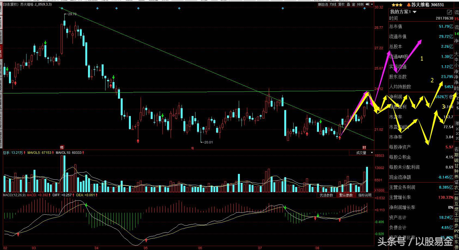Click the 负债合计 value 4.65亿
This screenshot has width=459, height=250.
(x=447, y=227)
